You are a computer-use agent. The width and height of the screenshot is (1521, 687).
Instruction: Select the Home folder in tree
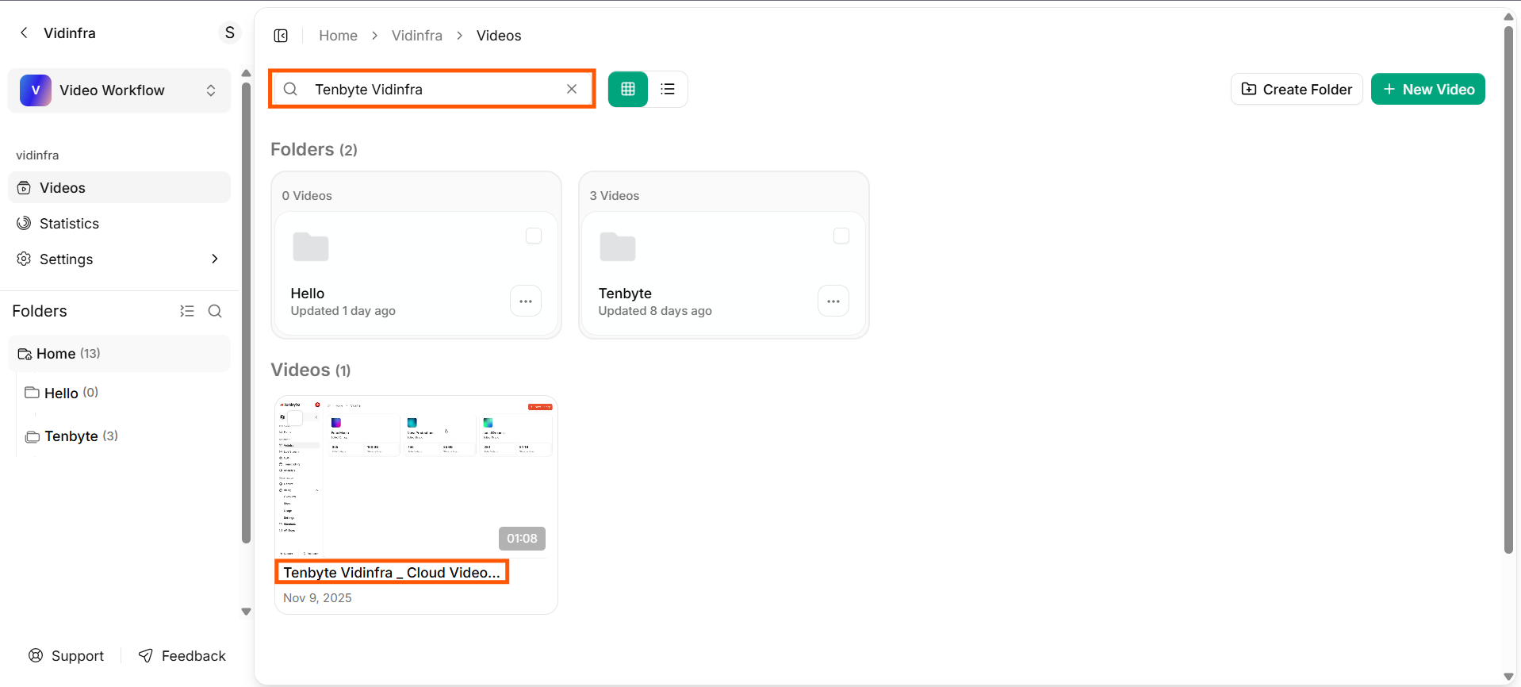(x=119, y=354)
